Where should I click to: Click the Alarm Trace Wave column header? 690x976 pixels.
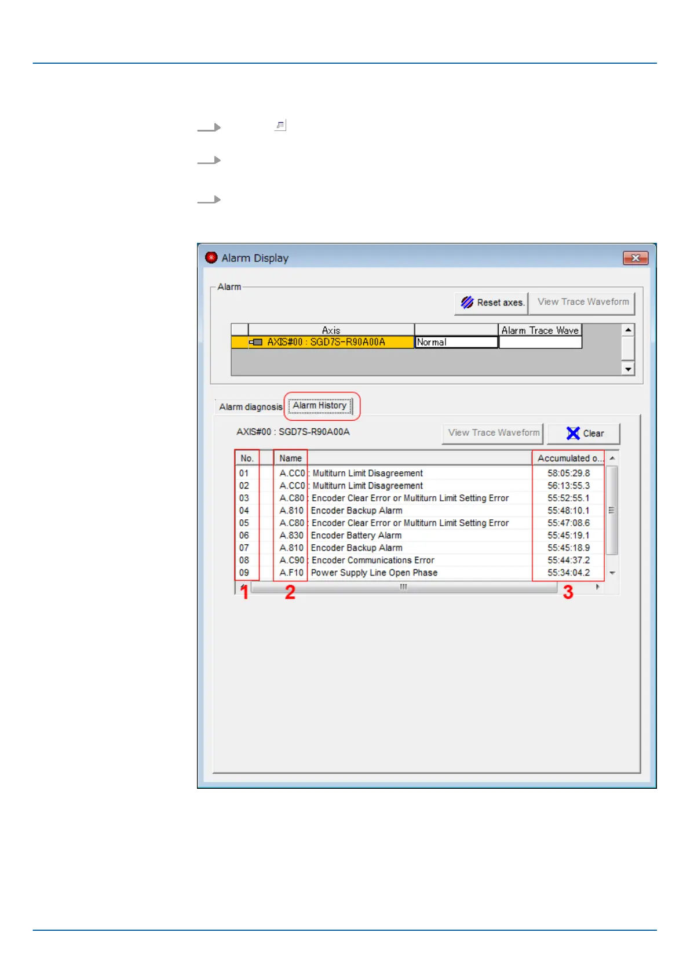(x=540, y=330)
